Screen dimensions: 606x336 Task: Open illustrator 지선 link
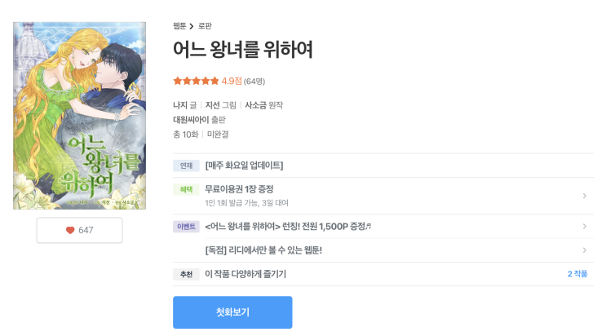click(x=212, y=105)
